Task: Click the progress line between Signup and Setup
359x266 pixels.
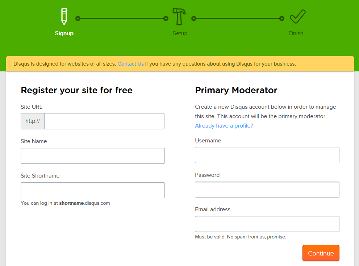Action: pos(122,18)
